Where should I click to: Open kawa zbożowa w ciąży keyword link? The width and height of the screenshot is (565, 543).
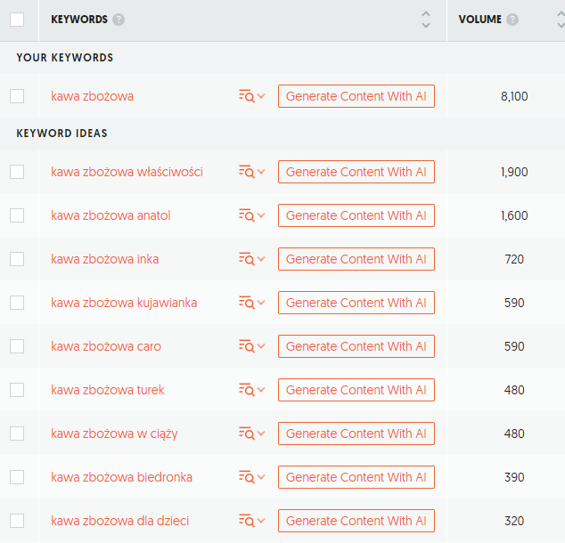(x=114, y=434)
